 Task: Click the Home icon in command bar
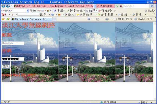coord(89,19)
